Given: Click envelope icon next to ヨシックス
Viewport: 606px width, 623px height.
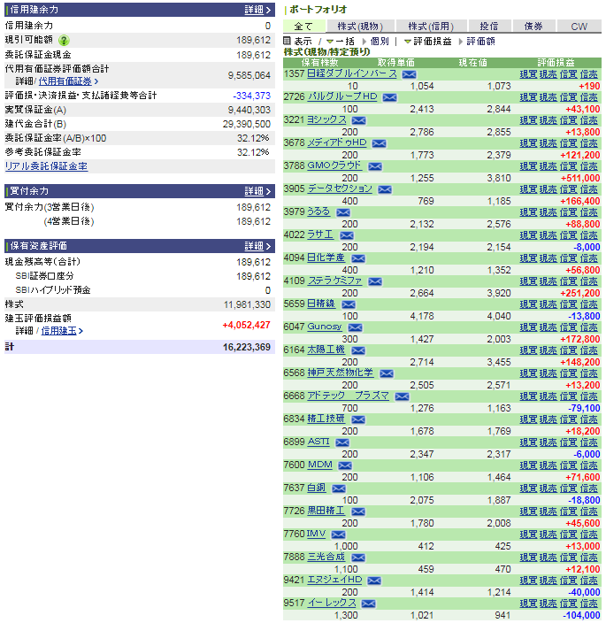Looking at the screenshot, I should click(359, 120).
